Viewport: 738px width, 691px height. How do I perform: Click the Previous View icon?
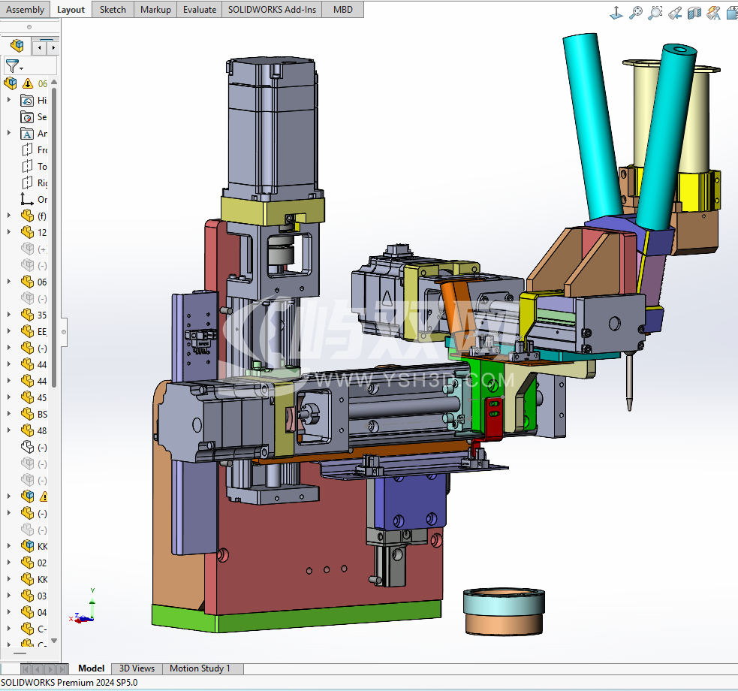674,12
